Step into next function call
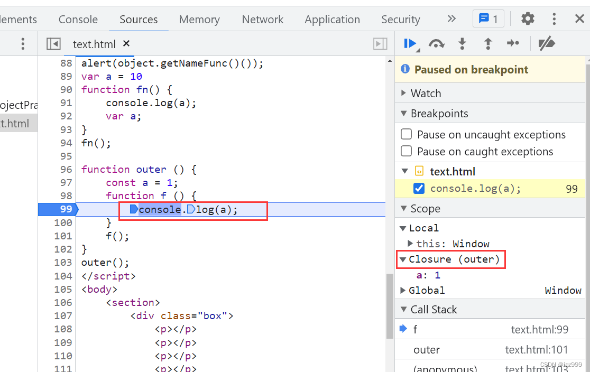The height and width of the screenshot is (372, 590). [462, 44]
